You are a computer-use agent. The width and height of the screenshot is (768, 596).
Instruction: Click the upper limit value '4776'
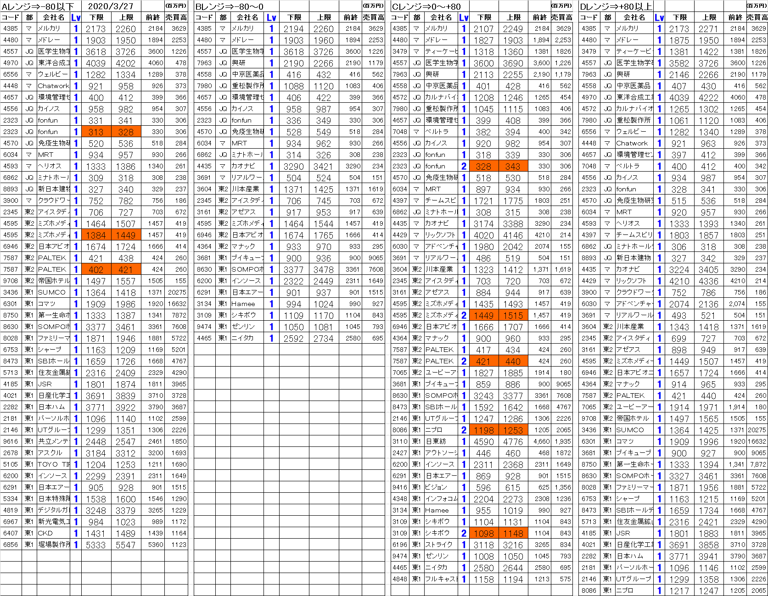pyautogui.click(x=513, y=442)
